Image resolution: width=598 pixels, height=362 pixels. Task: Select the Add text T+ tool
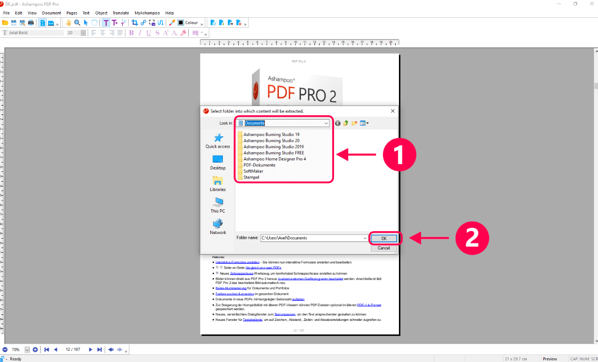pyautogui.click(x=114, y=22)
